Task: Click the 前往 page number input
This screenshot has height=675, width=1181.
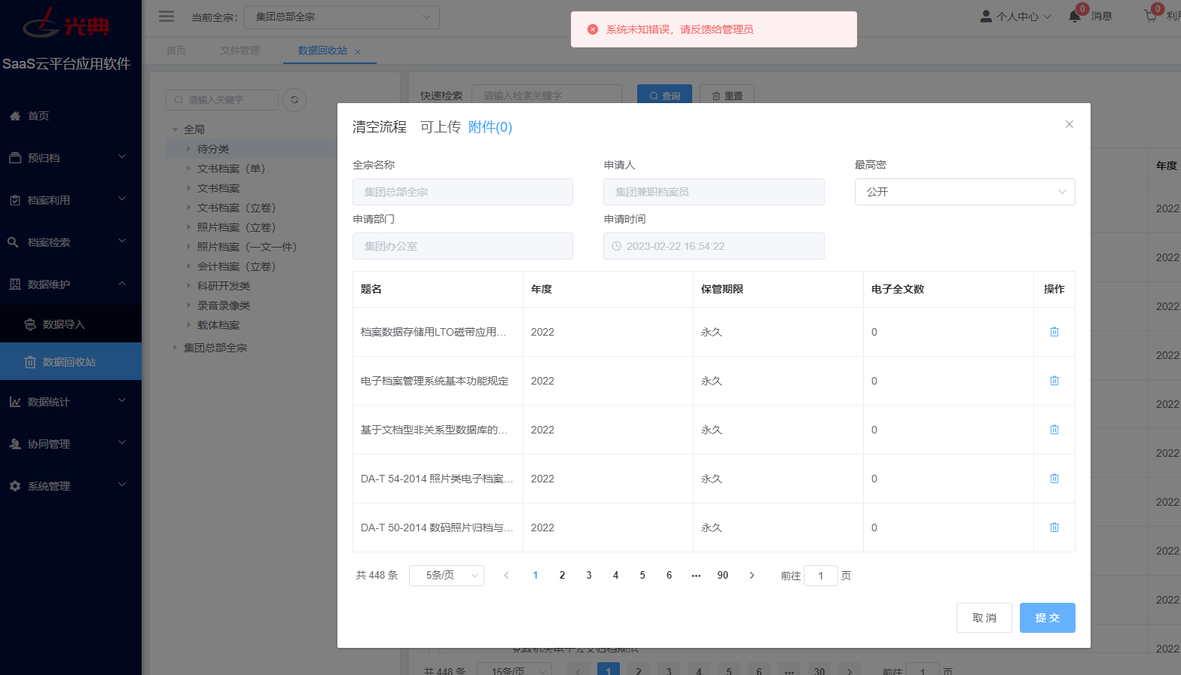Action: pos(821,576)
